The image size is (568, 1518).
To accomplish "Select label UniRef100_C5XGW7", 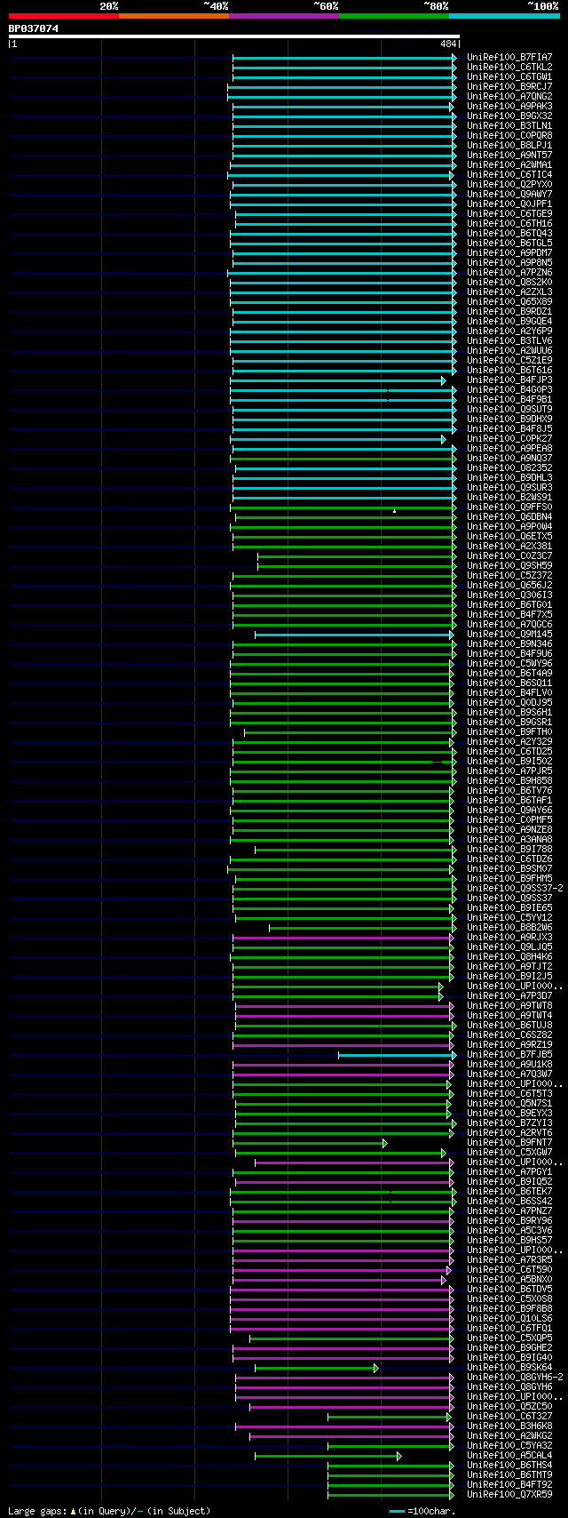I will [509, 1153].
